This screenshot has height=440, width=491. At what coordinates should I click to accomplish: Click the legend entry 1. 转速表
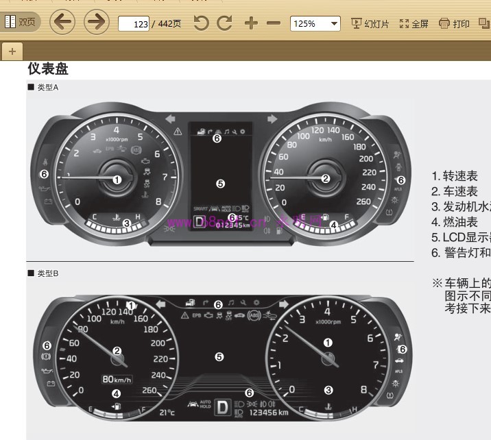[455, 177]
